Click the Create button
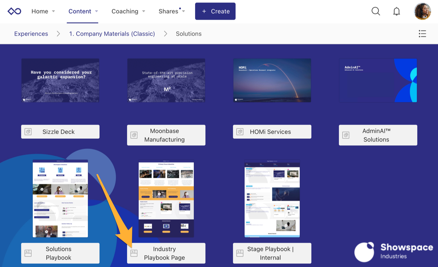 (215, 11)
